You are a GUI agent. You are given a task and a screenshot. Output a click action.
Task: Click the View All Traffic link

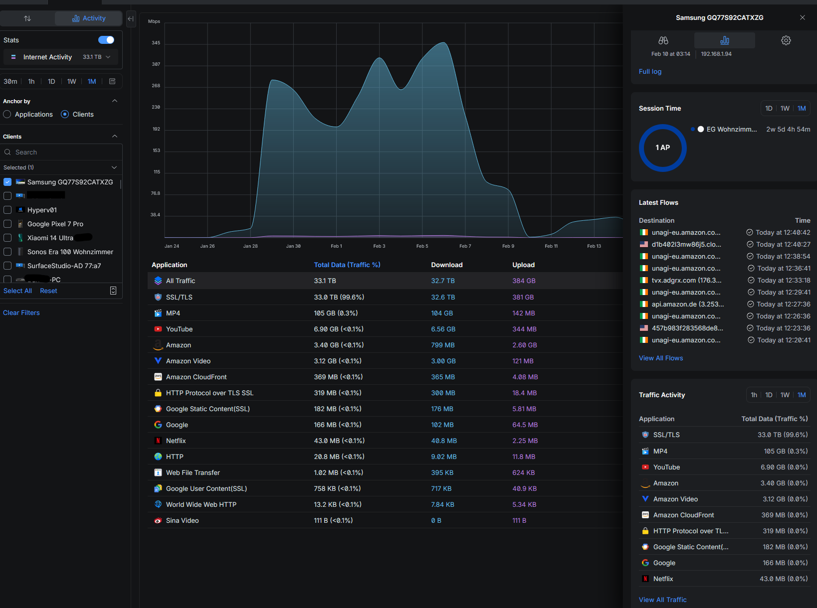pyautogui.click(x=662, y=600)
